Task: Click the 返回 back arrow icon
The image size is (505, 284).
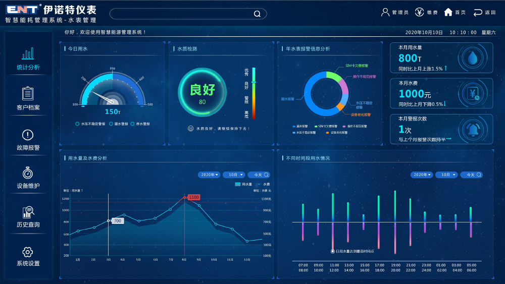Action: click(477, 12)
